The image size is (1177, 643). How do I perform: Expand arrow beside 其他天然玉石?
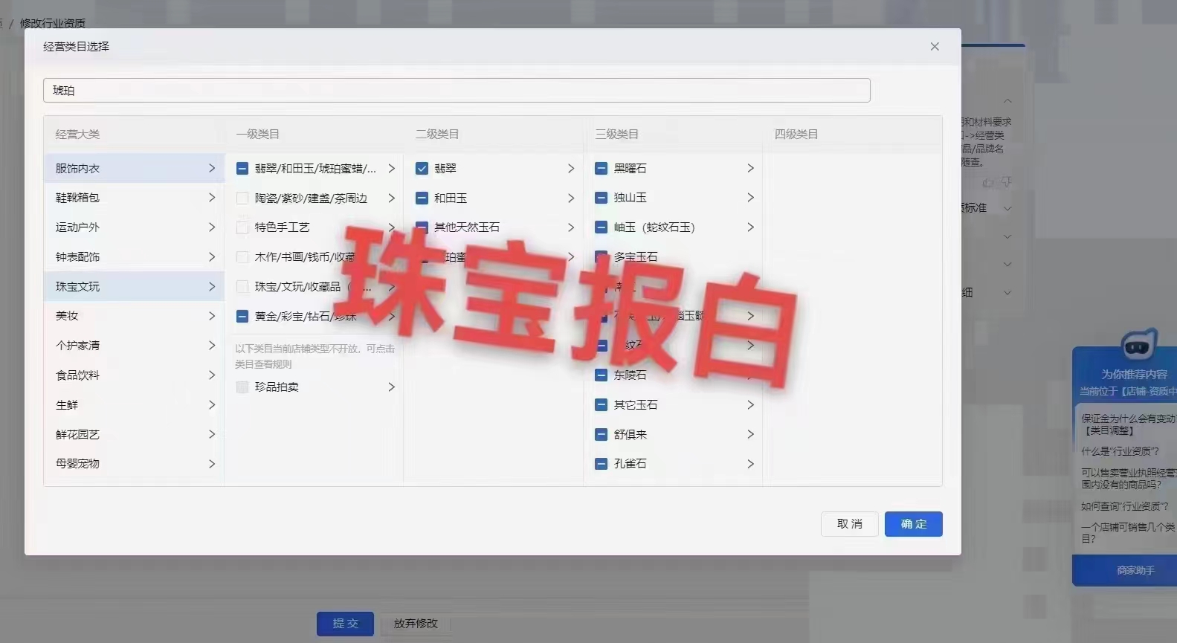click(x=571, y=227)
